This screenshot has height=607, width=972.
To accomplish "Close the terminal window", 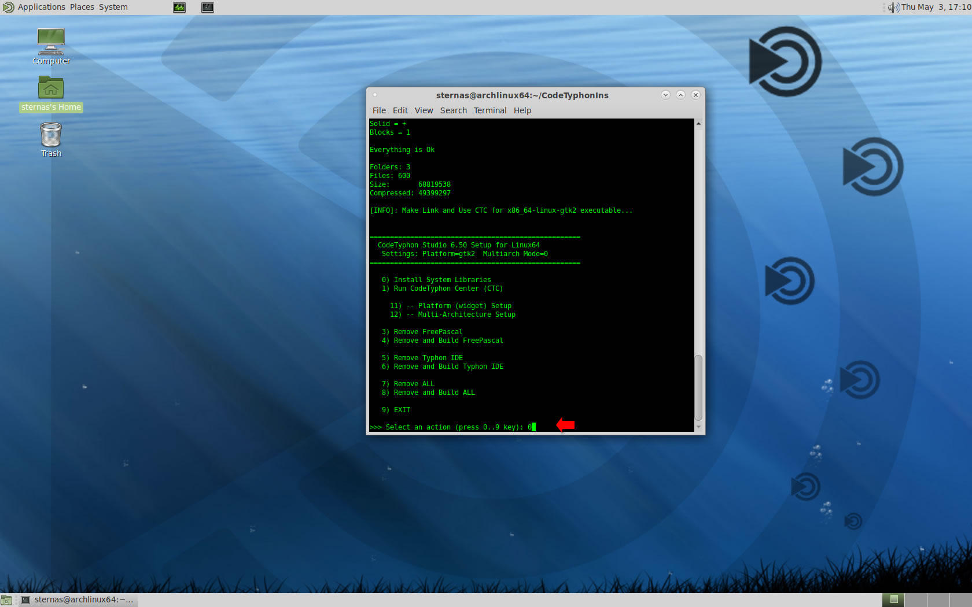I will coord(695,95).
